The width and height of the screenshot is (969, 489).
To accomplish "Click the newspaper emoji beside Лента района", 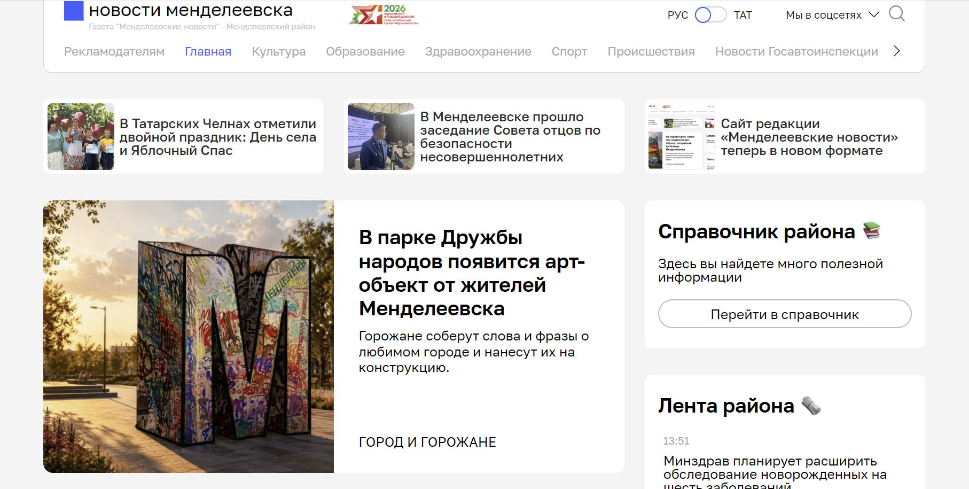I will point(811,405).
